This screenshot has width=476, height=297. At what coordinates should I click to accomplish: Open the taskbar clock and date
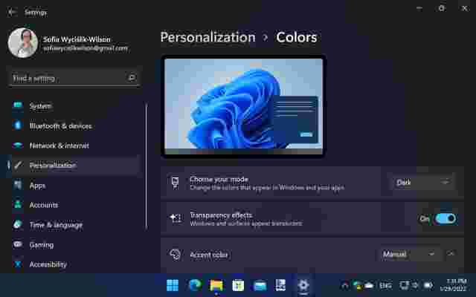click(x=453, y=285)
